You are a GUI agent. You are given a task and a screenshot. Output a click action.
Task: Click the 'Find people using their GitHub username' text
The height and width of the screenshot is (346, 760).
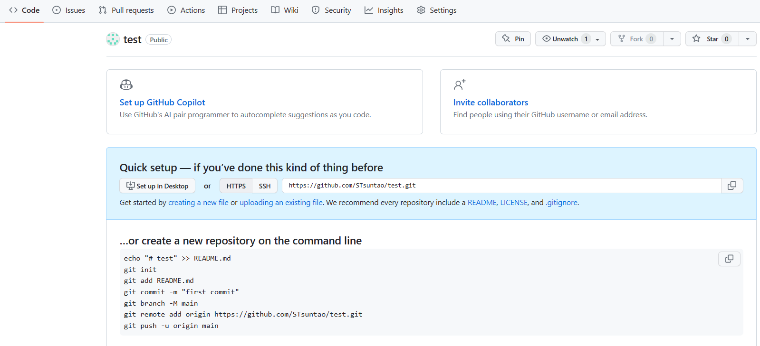point(550,114)
